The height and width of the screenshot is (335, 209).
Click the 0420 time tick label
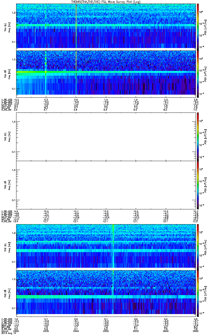pyautogui.click(x=46, y=331)
